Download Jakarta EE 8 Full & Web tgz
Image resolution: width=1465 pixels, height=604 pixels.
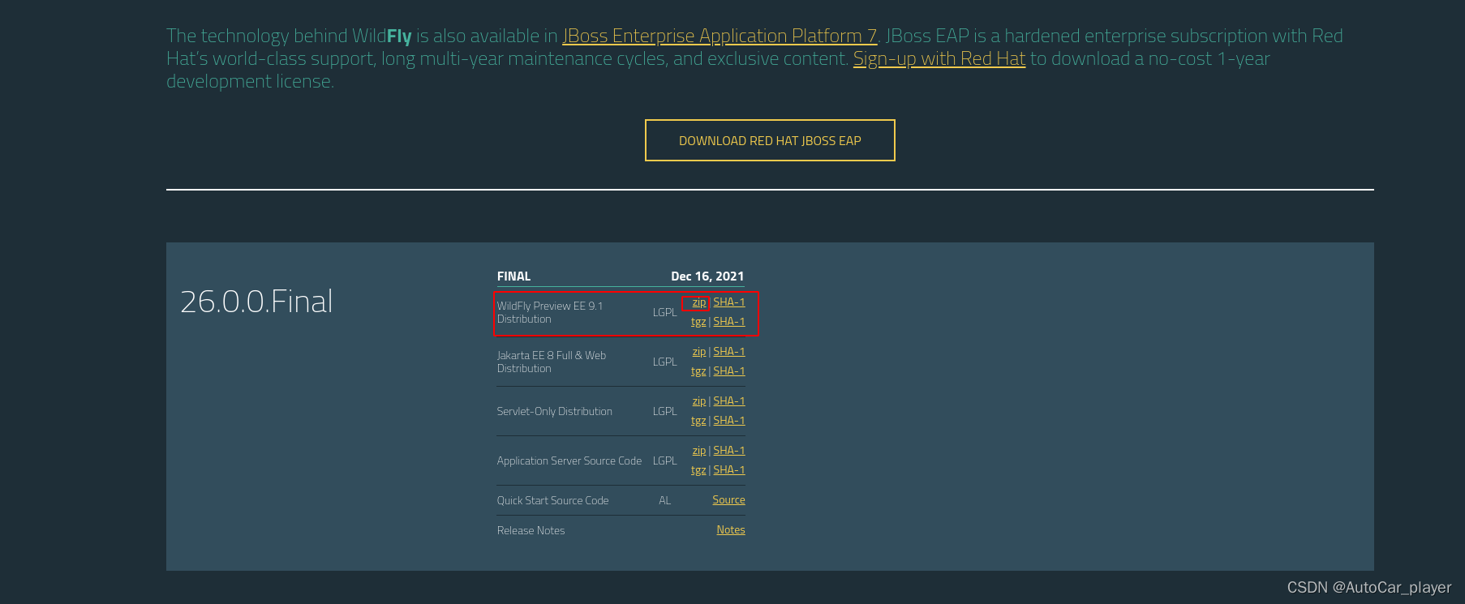tap(698, 371)
